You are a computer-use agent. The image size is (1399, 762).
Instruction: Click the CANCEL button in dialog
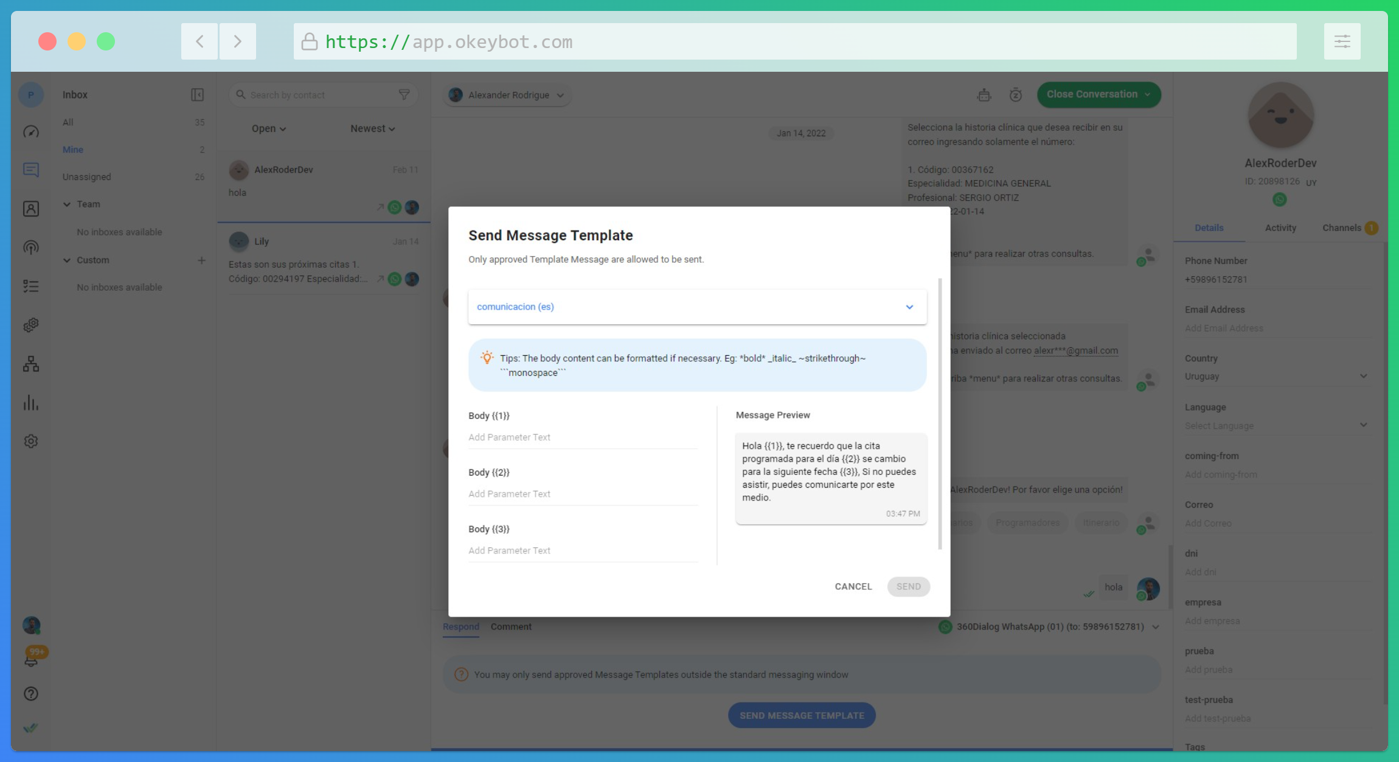853,587
